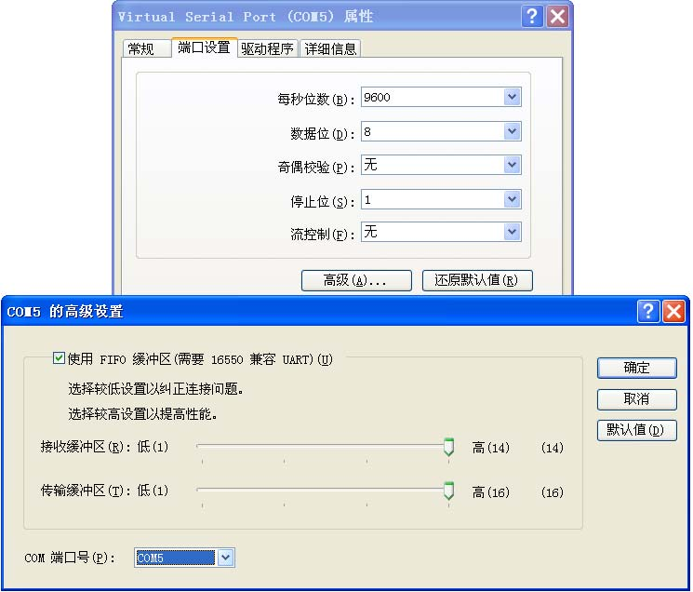Viewport: 693px width, 592px height.
Task: Click the 还原默认值 button
Action: tap(477, 280)
